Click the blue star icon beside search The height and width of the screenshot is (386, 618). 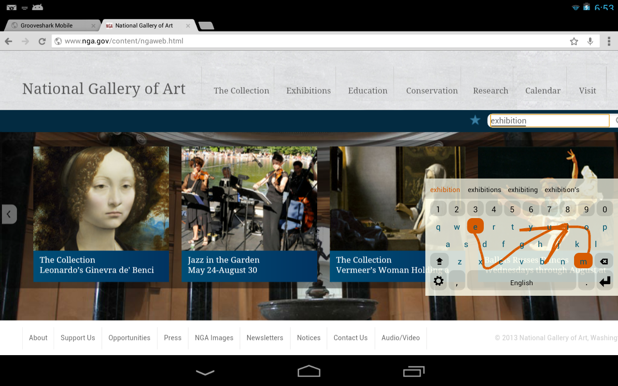tap(475, 120)
